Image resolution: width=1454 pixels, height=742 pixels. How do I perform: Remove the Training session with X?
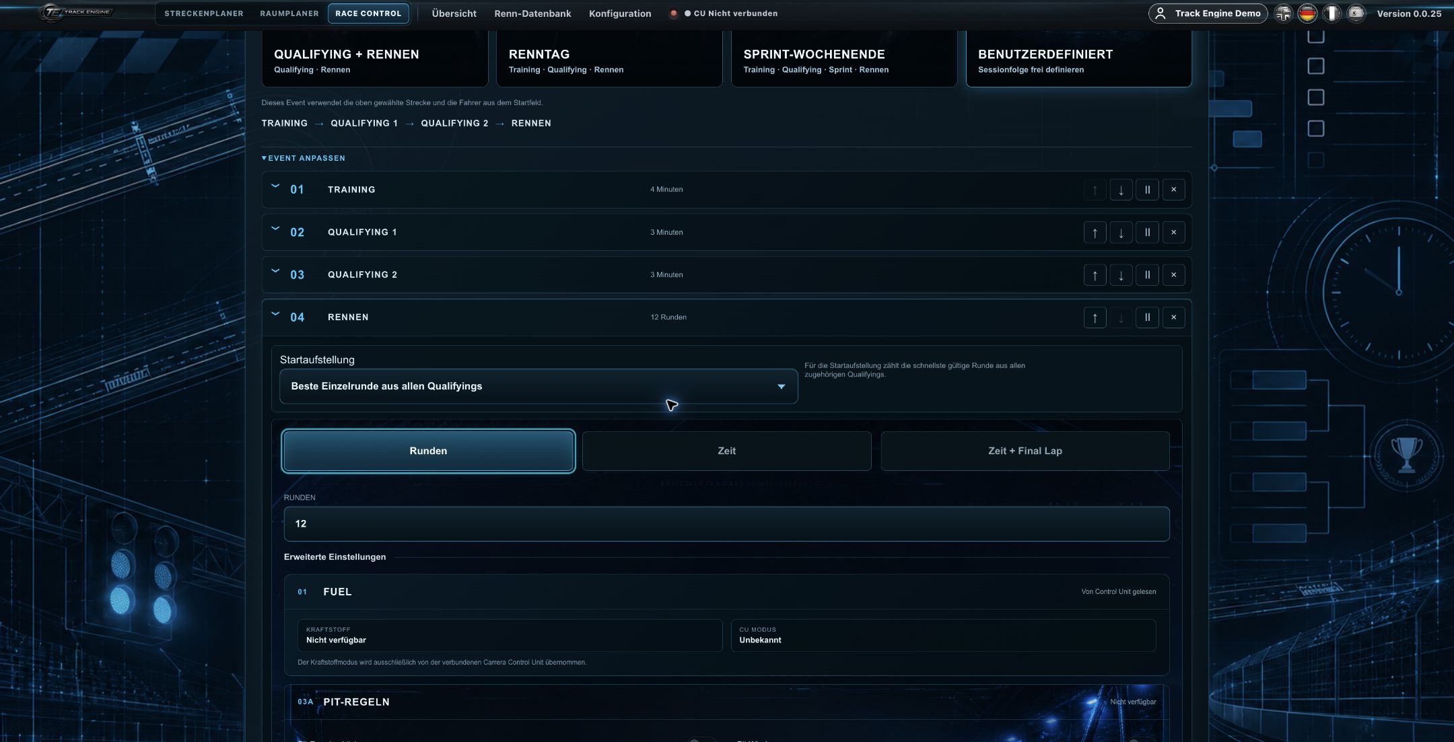1173,190
